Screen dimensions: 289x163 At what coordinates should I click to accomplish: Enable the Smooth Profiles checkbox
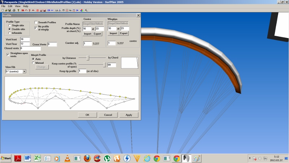tap(36, 22)
